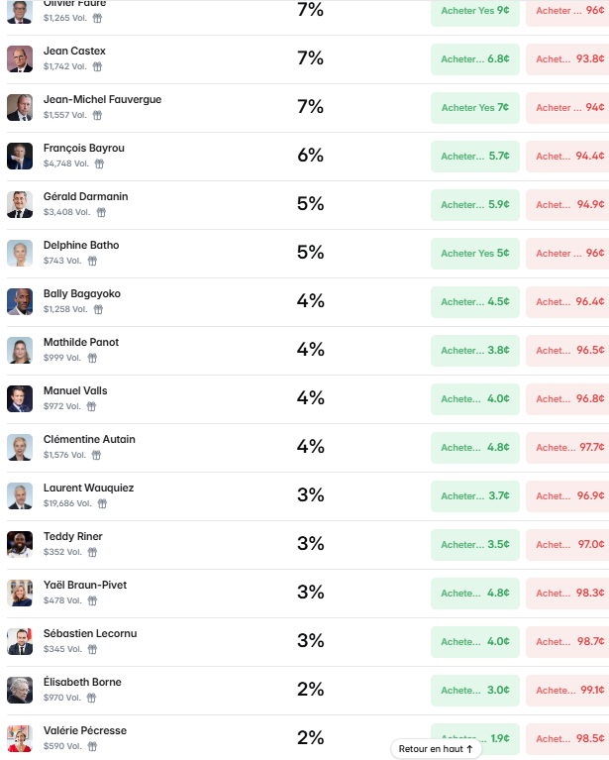Click the gift icon beside Gérald Darmanin's volume

[x=101, y=212]
